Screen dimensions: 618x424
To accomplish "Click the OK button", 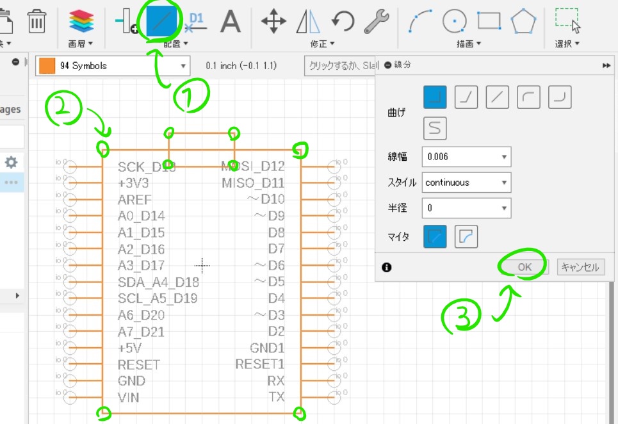I will click(x=524, y=267).
